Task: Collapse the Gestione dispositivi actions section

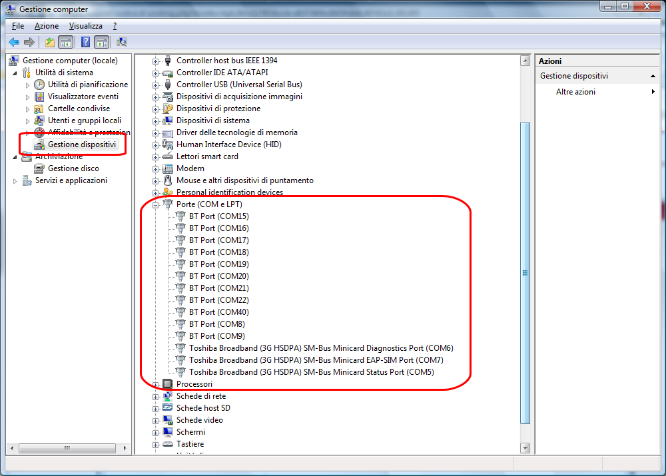Action: point(653,76)
